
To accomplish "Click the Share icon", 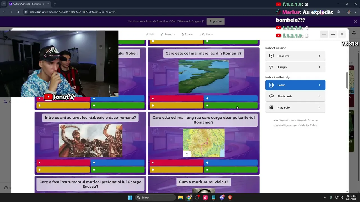I will pyautogui.click(x=183, y=34).
